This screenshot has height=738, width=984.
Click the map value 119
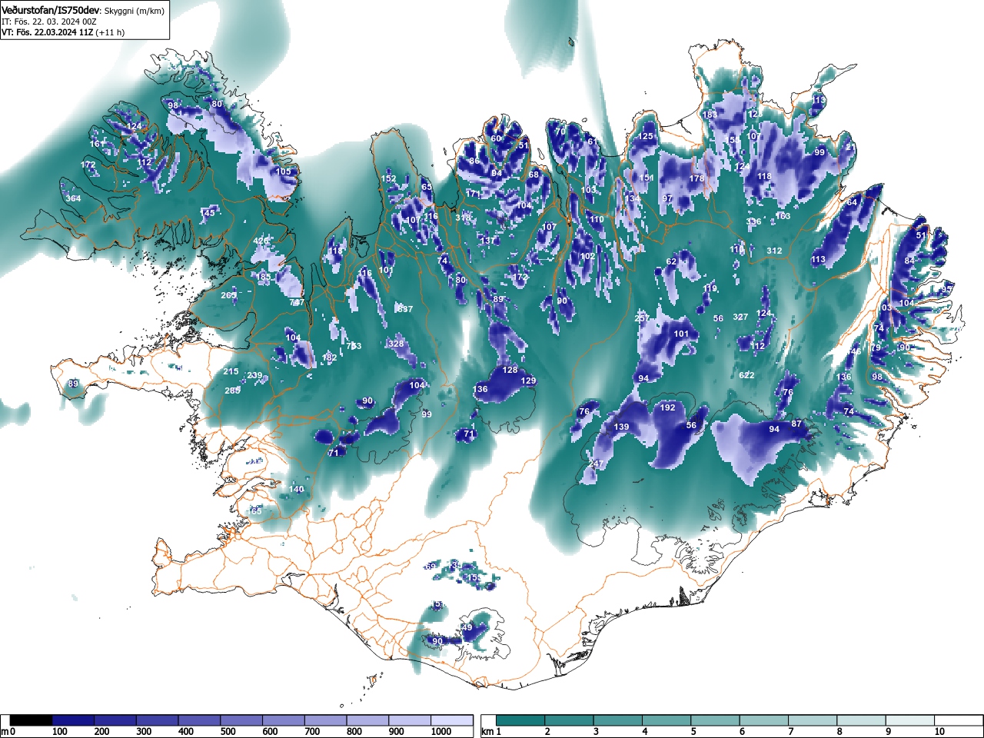(710, 288)
